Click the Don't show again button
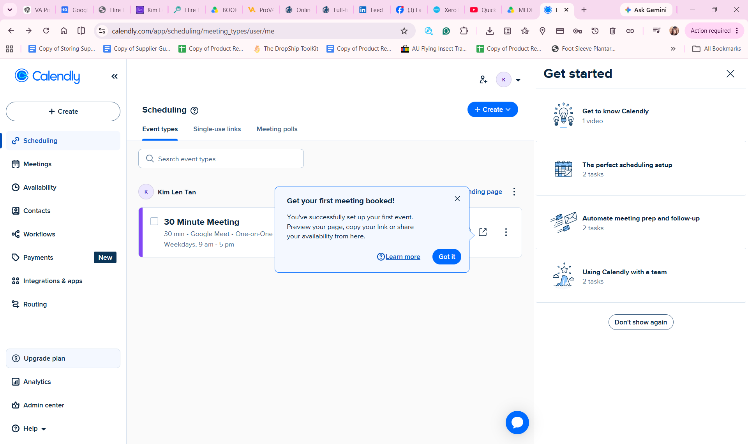 coord(641,322)
